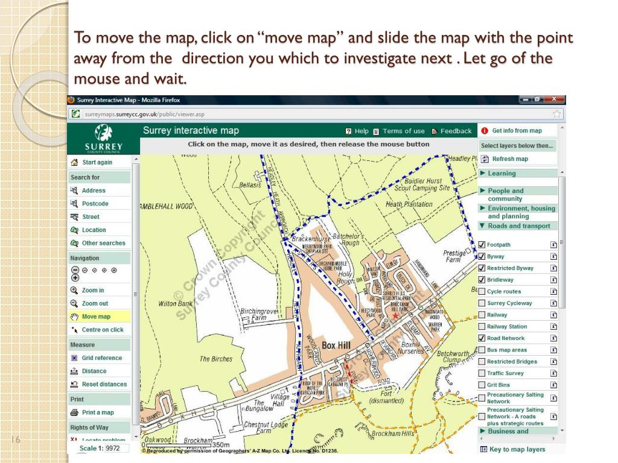Uncheck the Footpath layer
The width and height of the screenshot is (618, 463).
(x=482, y=245)
